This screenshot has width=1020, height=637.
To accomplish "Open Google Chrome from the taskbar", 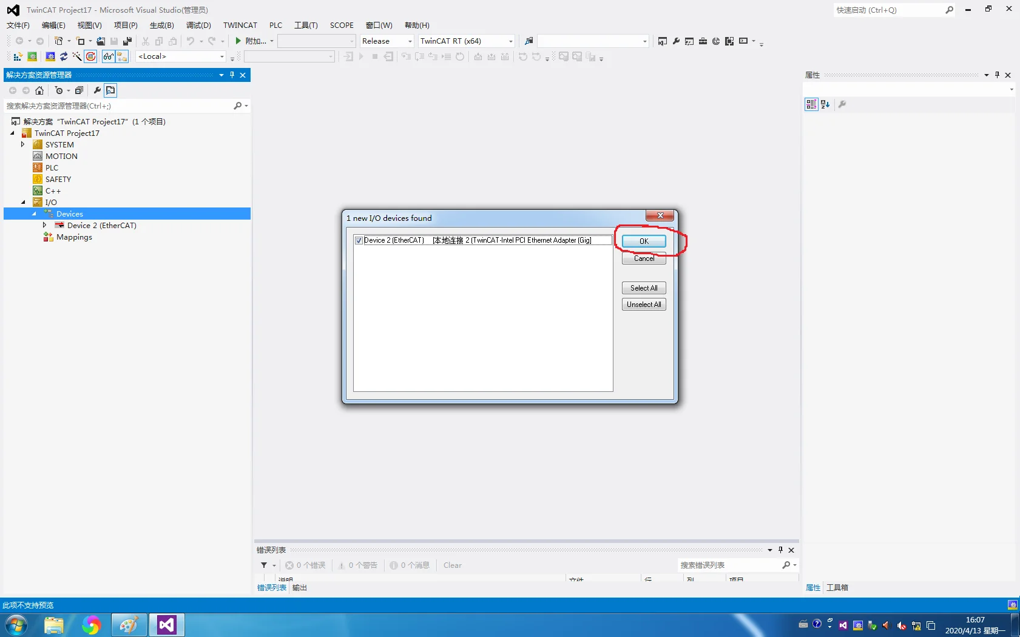I will click(x=91, y=625).
